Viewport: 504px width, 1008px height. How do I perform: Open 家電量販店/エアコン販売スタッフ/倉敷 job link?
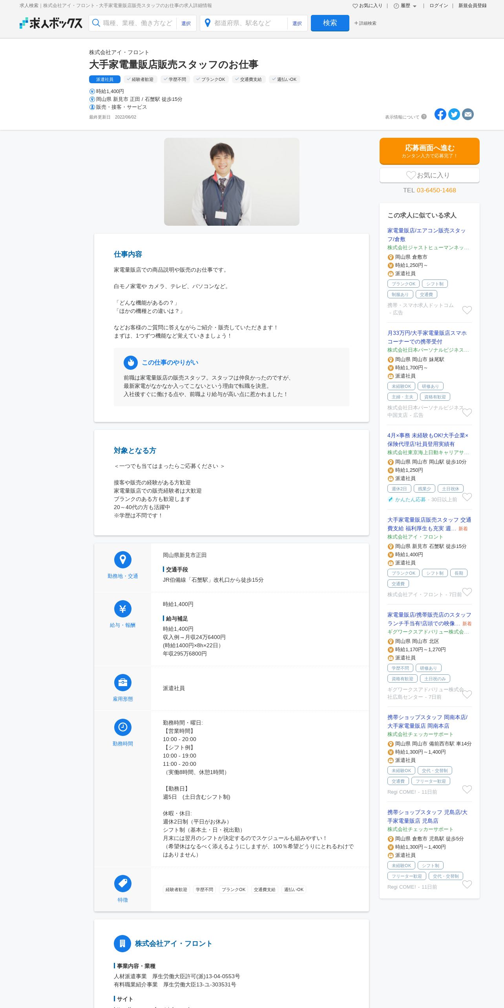(x=426, y=235)
